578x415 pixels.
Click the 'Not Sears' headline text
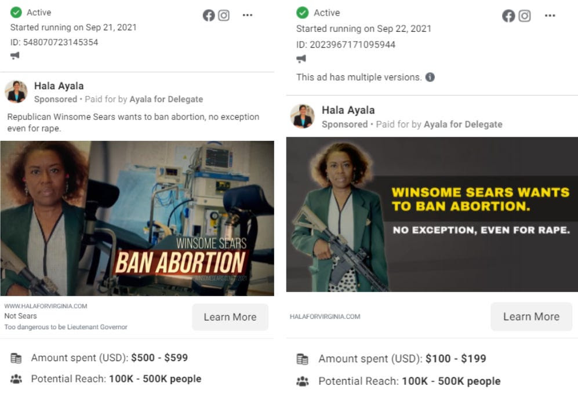21,316
